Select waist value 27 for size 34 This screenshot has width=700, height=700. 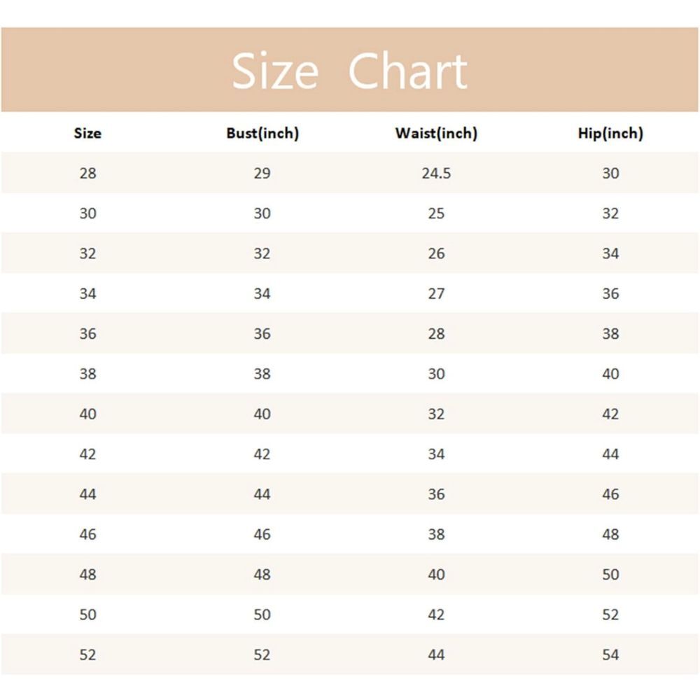(x=436, y=293)
